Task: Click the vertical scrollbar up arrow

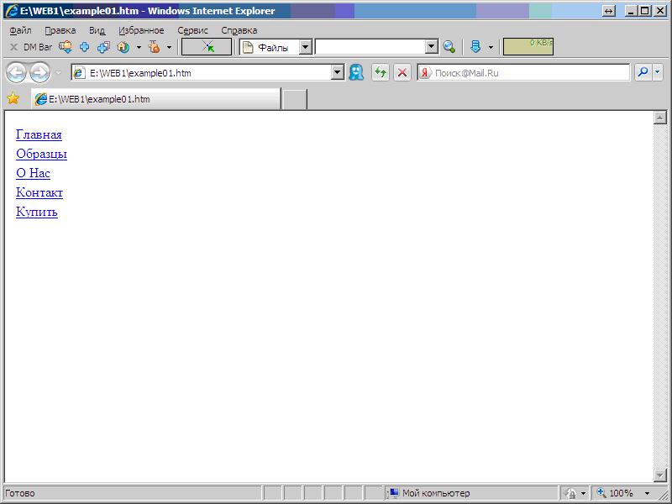Action: (660, 118)
